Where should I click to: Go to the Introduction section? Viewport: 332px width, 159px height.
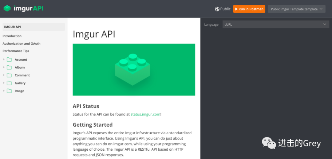12,36
